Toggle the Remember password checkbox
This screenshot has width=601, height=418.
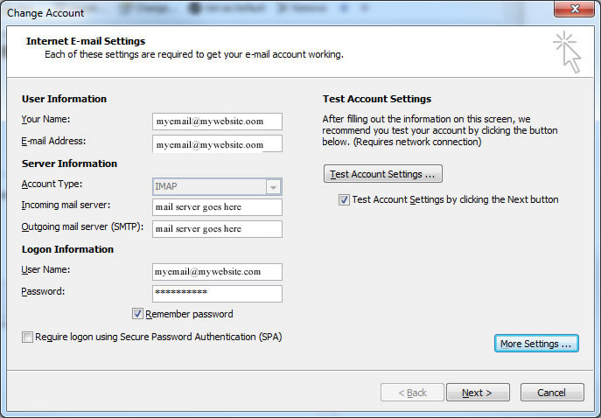click(138, 314)
